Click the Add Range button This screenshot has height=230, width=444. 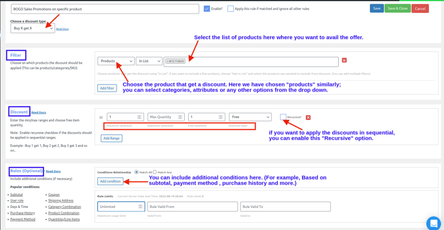tap(111, 138)
